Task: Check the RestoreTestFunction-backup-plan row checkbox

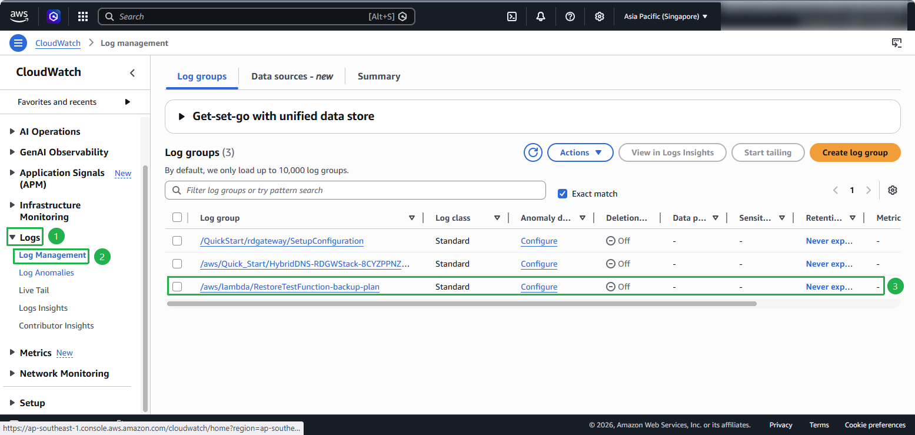Action: 177,287
